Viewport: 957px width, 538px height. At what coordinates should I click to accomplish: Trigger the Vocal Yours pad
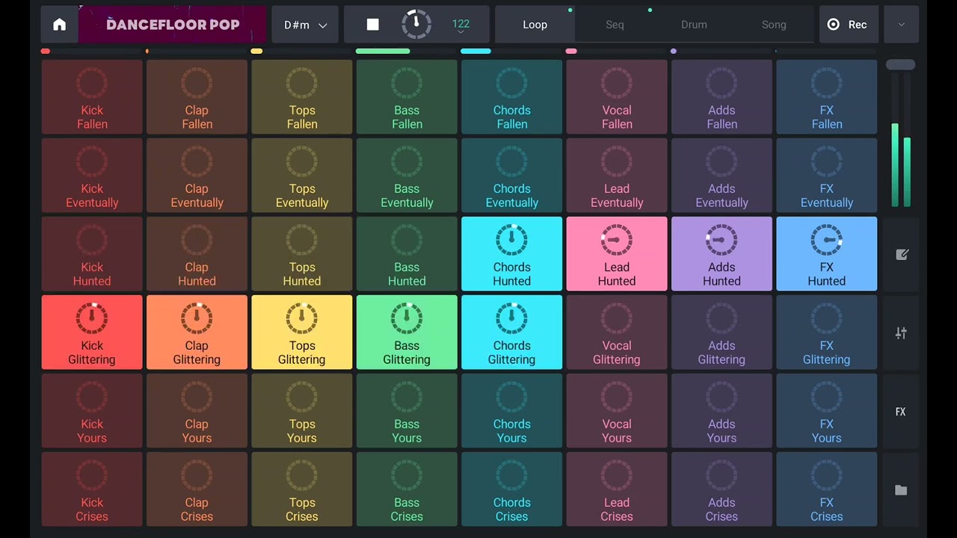point(617,411)
